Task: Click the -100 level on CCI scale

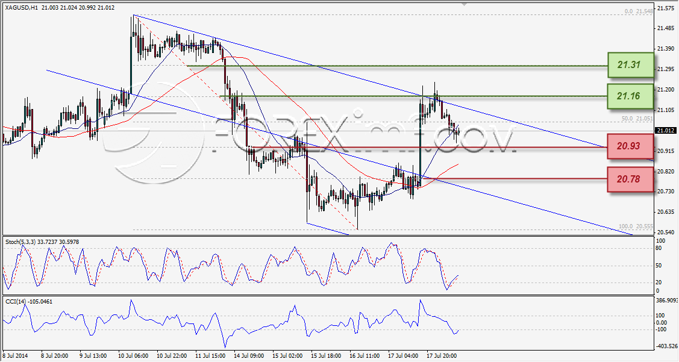Action: [x=663, y=329]
